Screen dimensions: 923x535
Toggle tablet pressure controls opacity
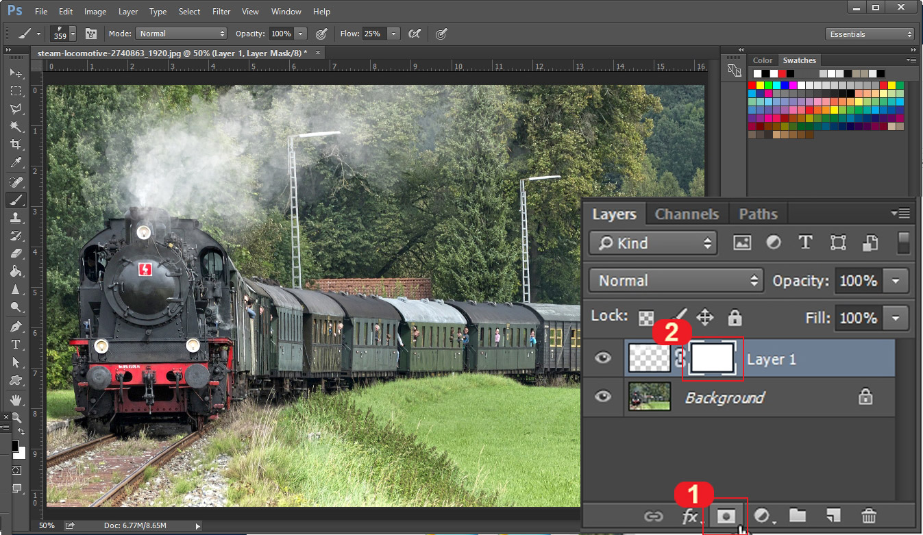click(x=321, y=34)
